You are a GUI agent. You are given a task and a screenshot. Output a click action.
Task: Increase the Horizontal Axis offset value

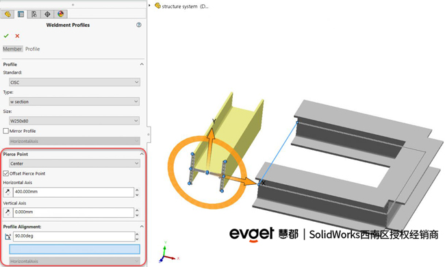coord(137,190)
